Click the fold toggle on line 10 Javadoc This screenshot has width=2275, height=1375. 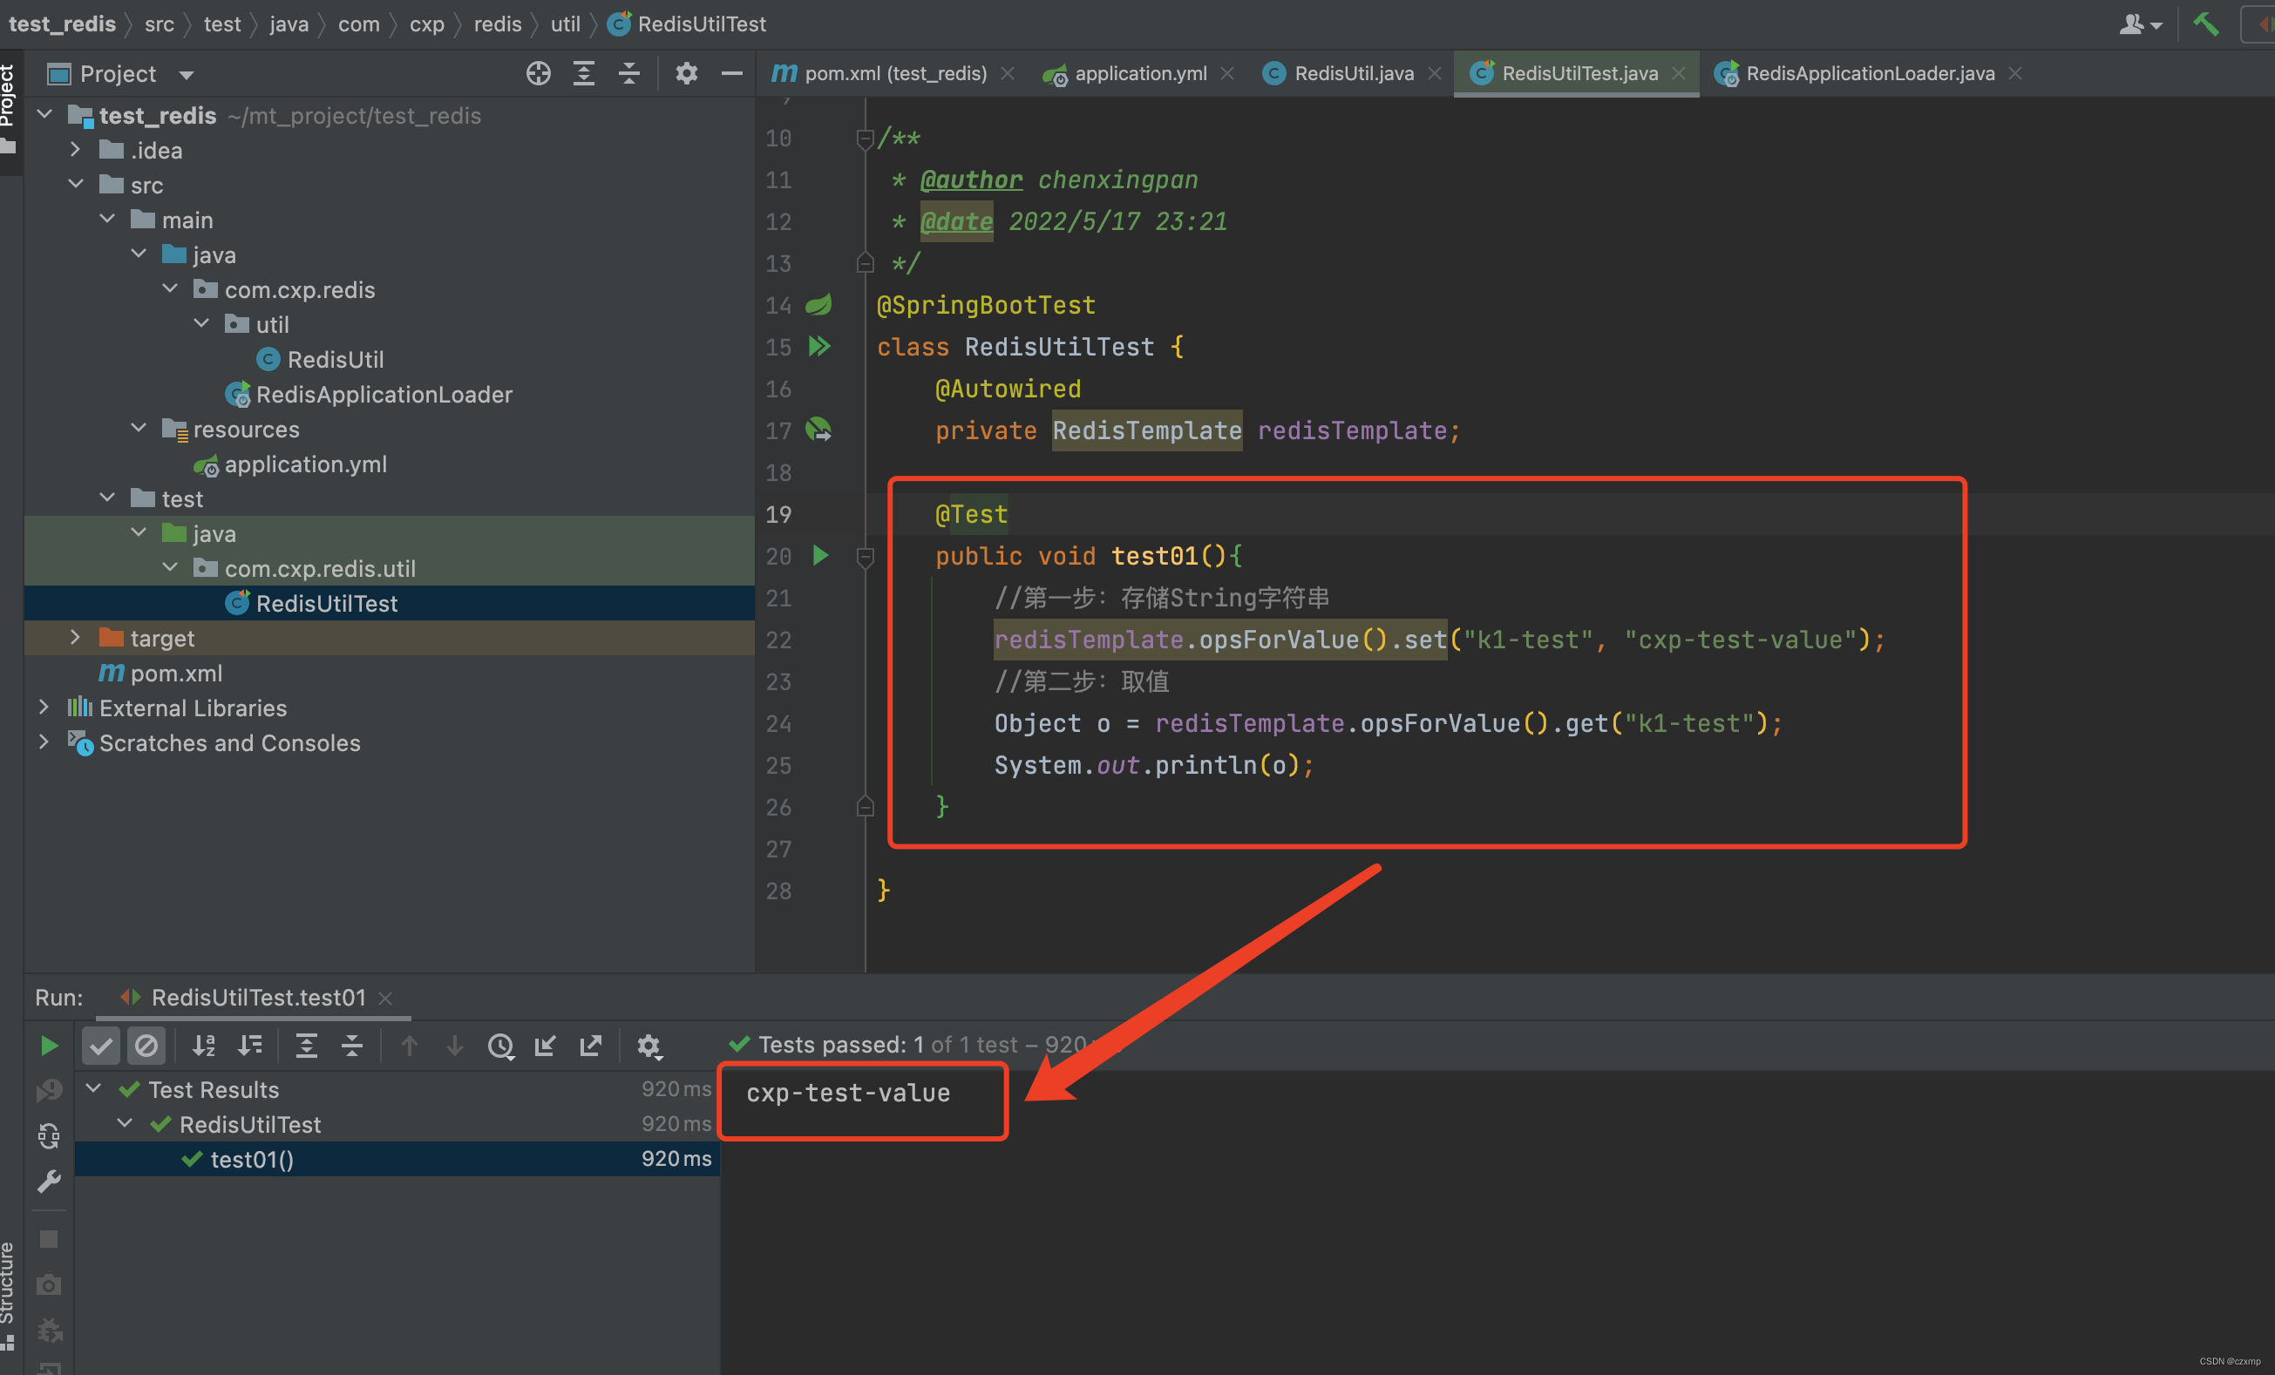[x=866, y=139]
